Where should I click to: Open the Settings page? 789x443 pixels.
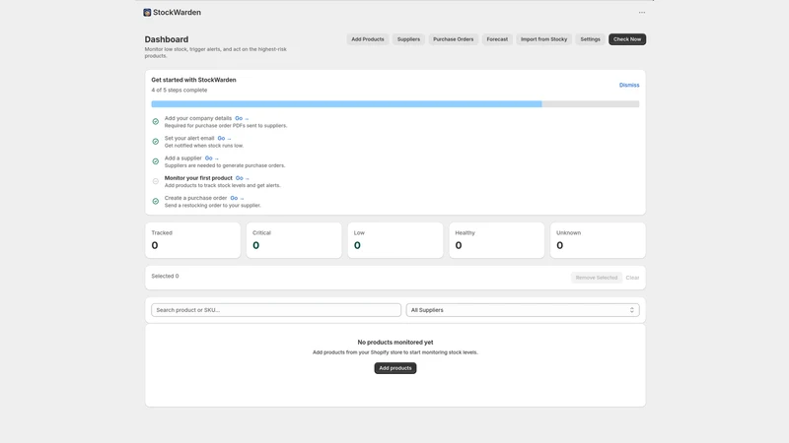[590, 39]
